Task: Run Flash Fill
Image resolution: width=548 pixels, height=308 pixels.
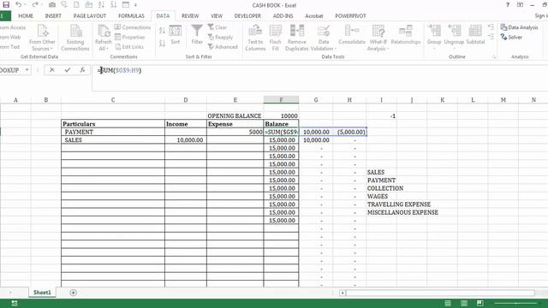Action: 276,38
